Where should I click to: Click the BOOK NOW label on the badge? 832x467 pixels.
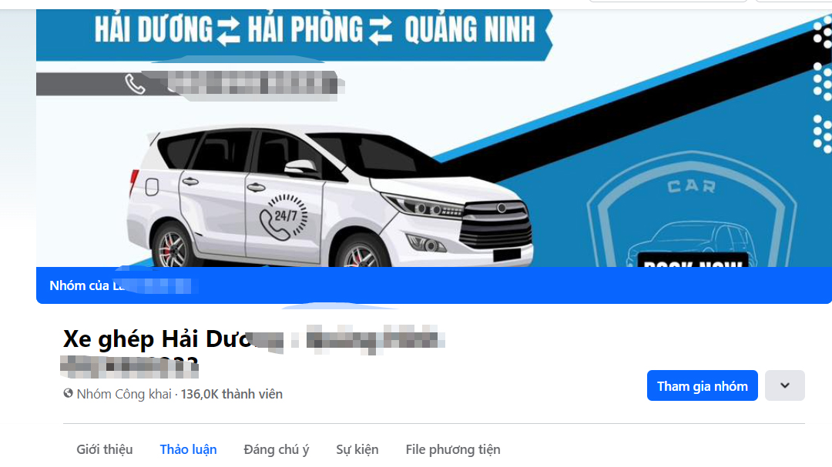(693, 262)
